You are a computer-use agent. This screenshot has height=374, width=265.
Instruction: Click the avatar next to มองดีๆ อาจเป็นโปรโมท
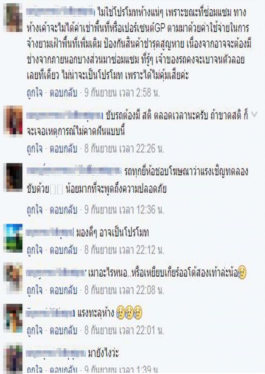click(13, 238)
